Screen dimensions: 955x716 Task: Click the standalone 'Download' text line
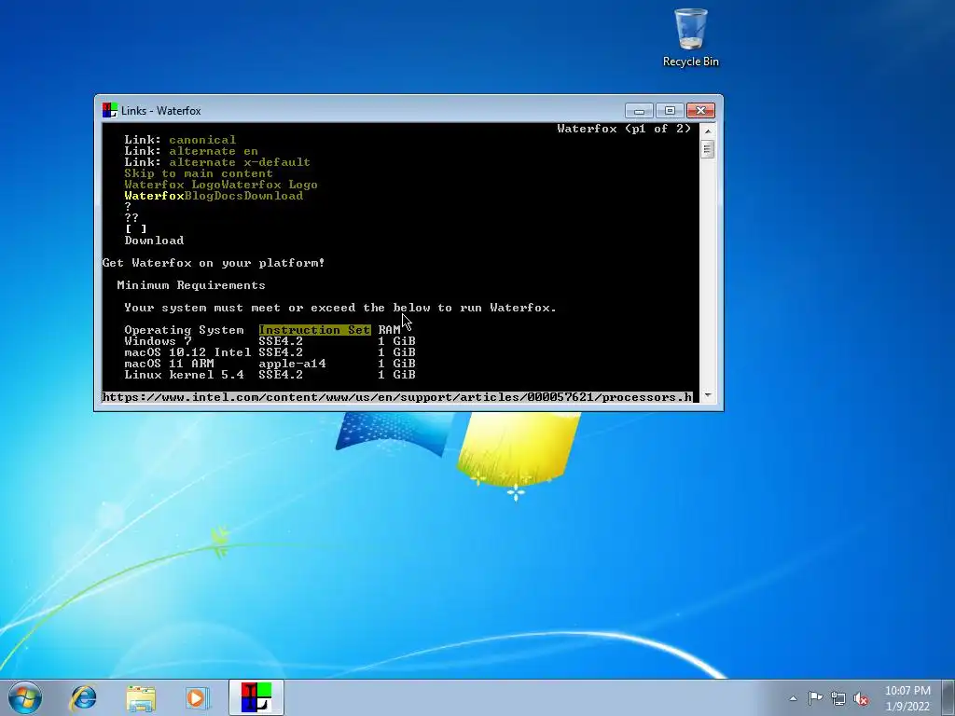154,241
